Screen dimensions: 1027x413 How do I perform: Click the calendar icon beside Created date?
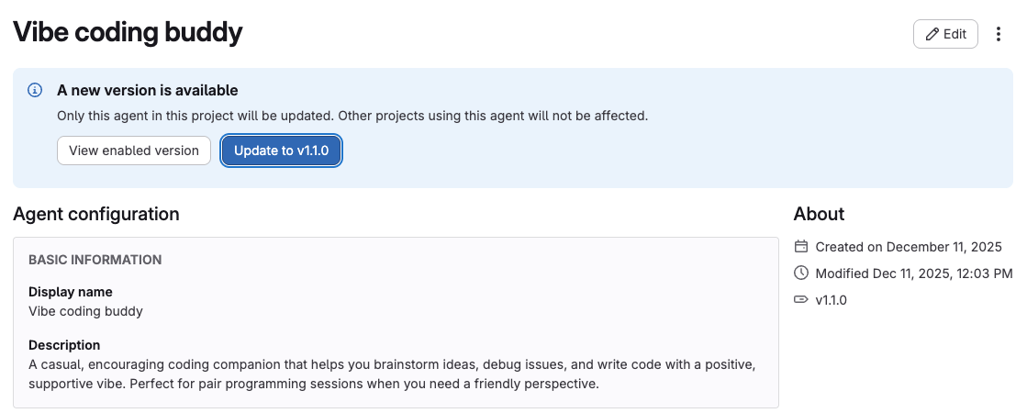pyautogui.click(x=801, y=246)
